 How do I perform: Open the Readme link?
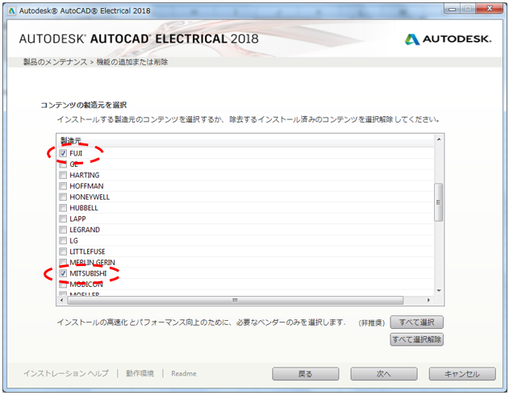[x=184, y=373]
